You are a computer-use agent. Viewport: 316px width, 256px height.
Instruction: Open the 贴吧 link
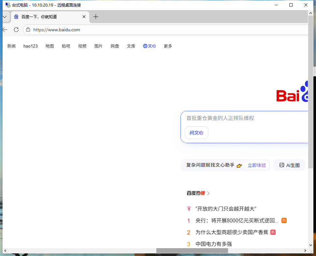(66, 46)
